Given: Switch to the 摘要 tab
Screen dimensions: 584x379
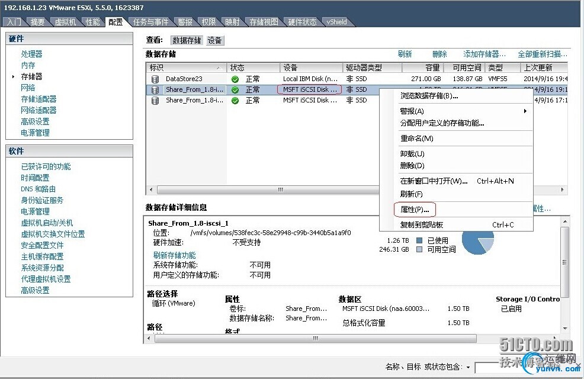Looking at the screenshot, I should pyautogui.click(x=37, y=22).
